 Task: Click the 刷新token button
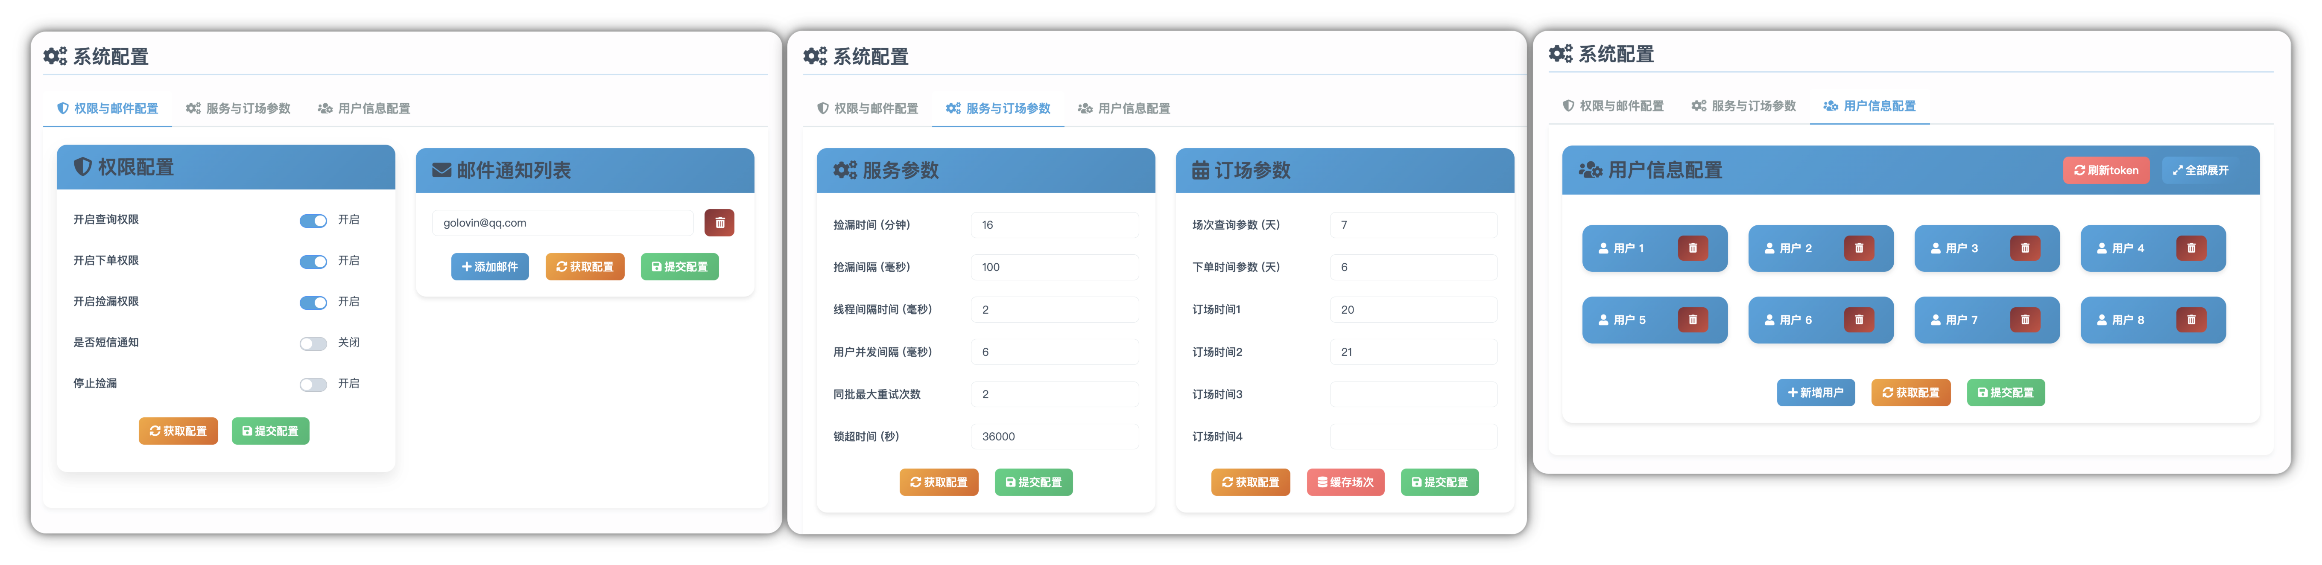click(2106, 170)
